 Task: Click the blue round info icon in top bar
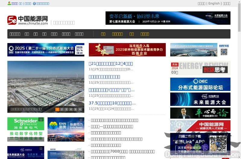(34, 4)
